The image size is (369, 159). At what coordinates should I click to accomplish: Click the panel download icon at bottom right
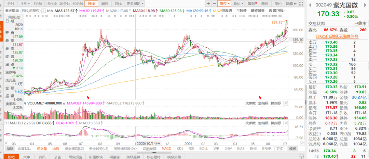click(301, 157)
